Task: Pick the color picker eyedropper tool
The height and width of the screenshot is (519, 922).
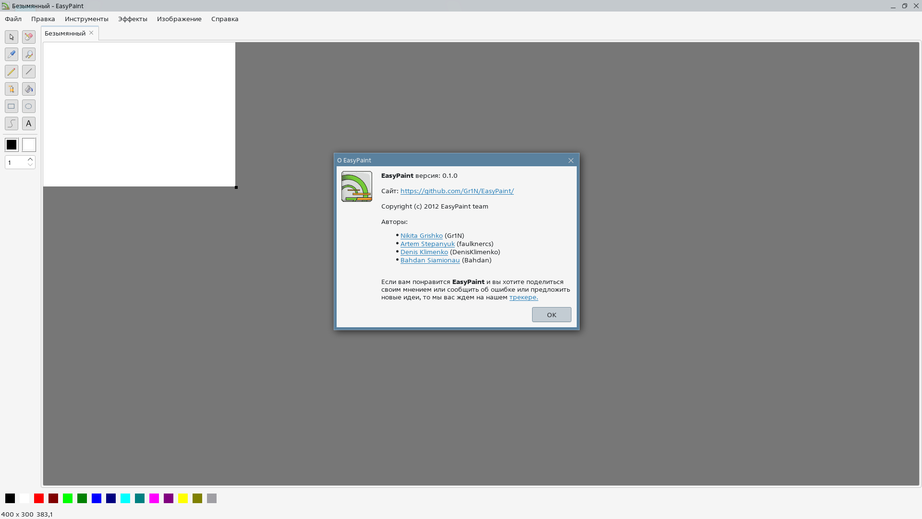Action: click(12, 54)
